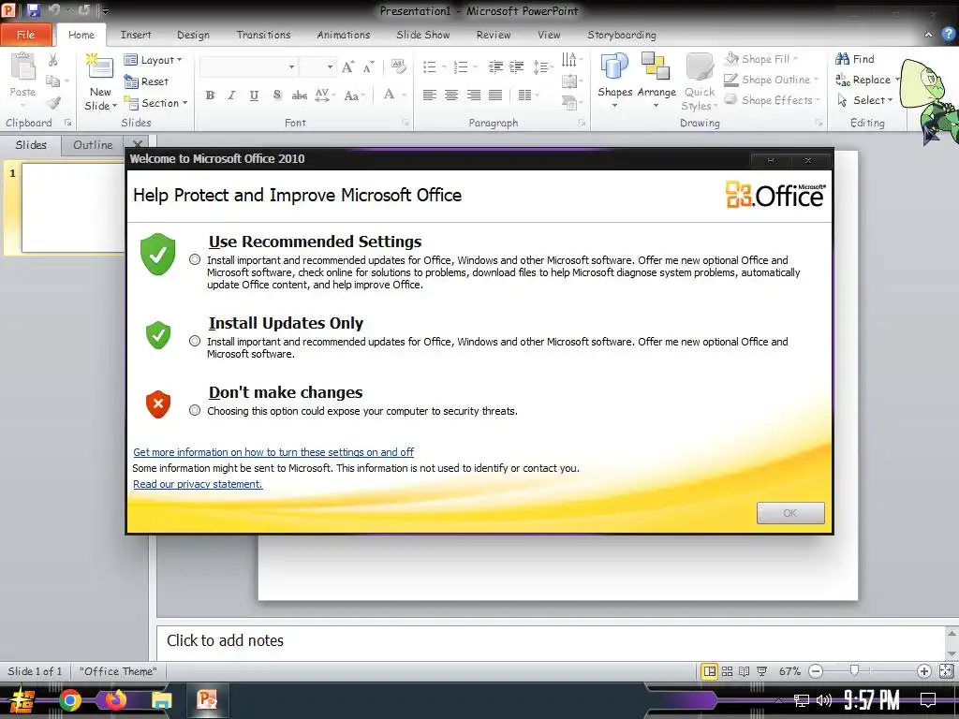Click the Line Spacing icon
The width and height of the screenshot is (959, 719).
[540, 66]
